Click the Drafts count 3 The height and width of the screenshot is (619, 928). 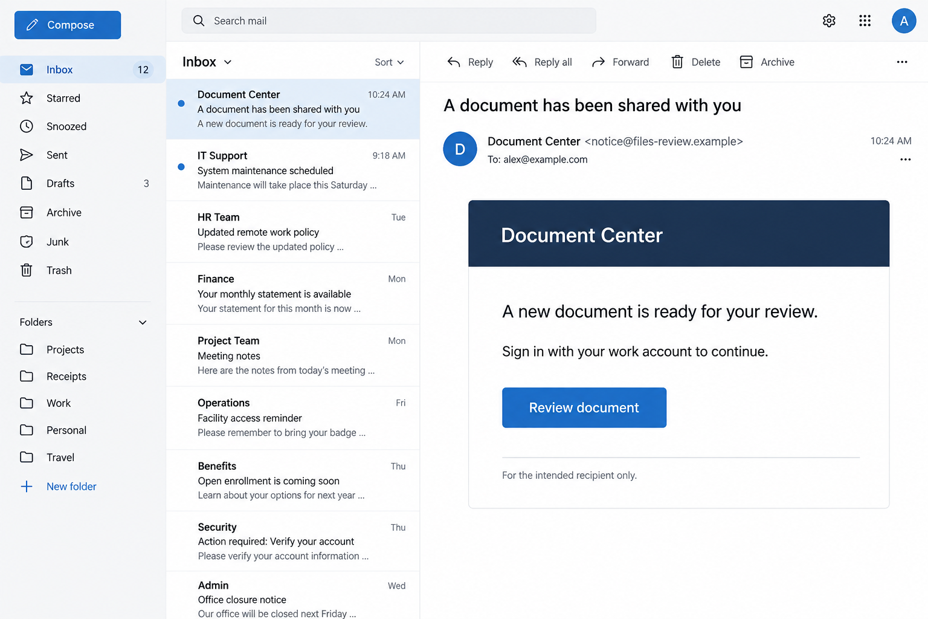pyautogui.click(x=146, y=183)
